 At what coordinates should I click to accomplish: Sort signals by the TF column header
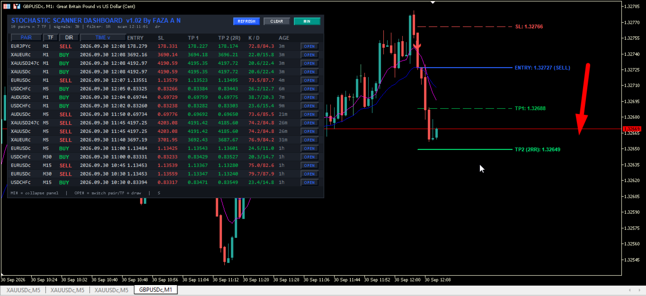point(50,37)
